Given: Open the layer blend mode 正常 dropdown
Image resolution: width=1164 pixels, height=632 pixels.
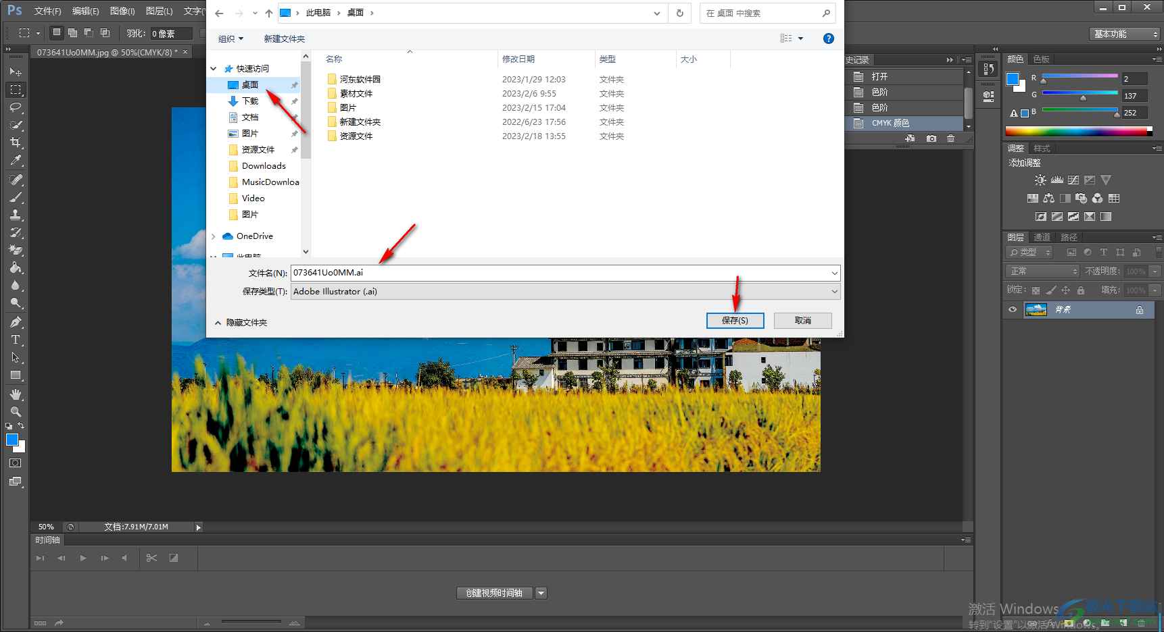Looking at the screenshot, I should click(x=1043, y=271).
